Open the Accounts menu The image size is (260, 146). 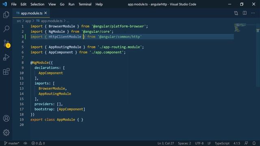[x=6, y=118]
